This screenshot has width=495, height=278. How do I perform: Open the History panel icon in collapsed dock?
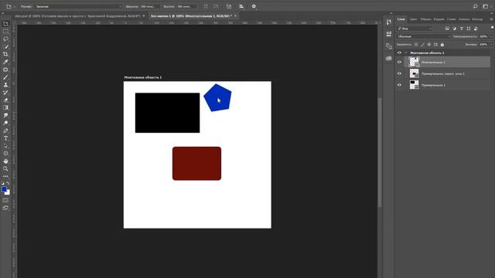click(x=388, y=22)
